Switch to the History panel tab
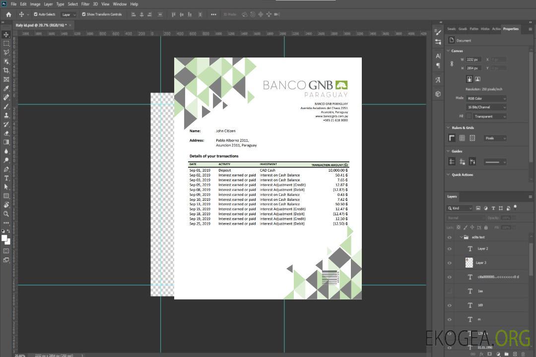 pyautogui.click(x=485, y=29)
